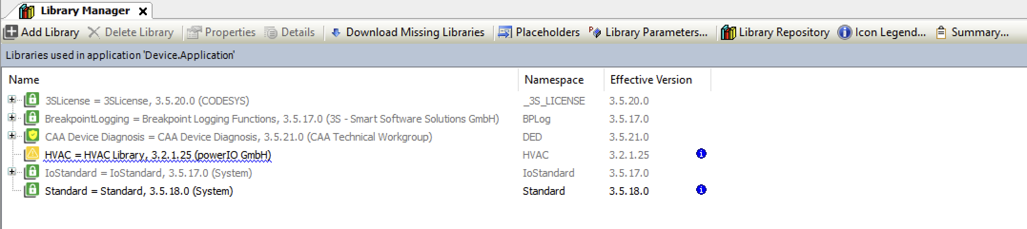Viewport: 1027px width, 229px height.
Task: Expand the CAA Device Diagnosis node
Action: pos(12,136)
